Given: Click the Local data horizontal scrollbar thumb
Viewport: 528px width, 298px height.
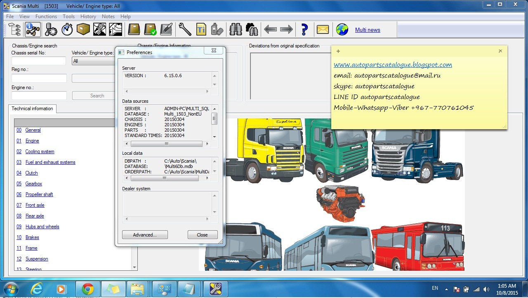Looking at the screenshot, I should (x=165, y=178).
